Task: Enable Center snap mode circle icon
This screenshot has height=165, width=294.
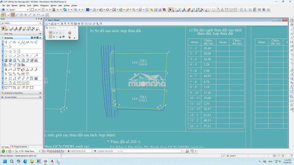Action: [x=21, y=15]
